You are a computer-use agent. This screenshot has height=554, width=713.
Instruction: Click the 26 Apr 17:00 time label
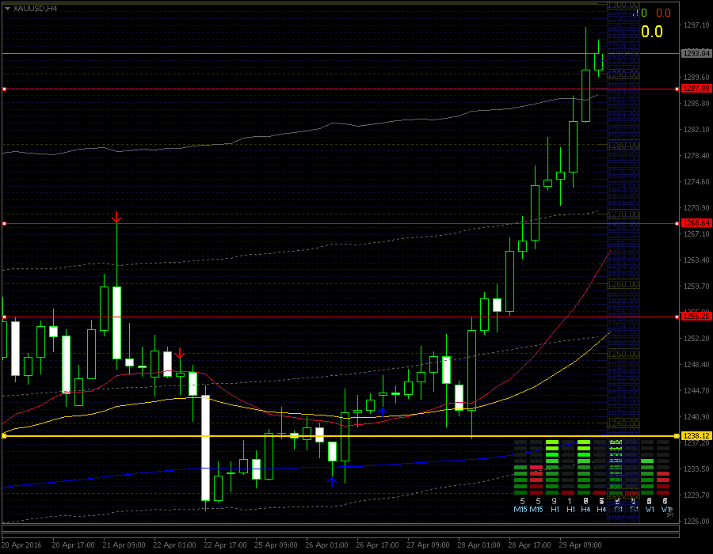click(x=377, y=545)
